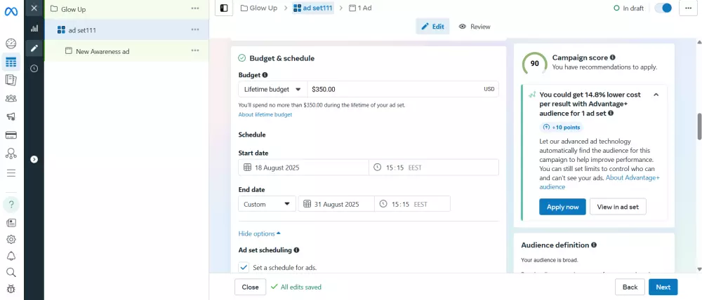Collapse the Hide options expander

pyautogui.click(x=259, y=233)
